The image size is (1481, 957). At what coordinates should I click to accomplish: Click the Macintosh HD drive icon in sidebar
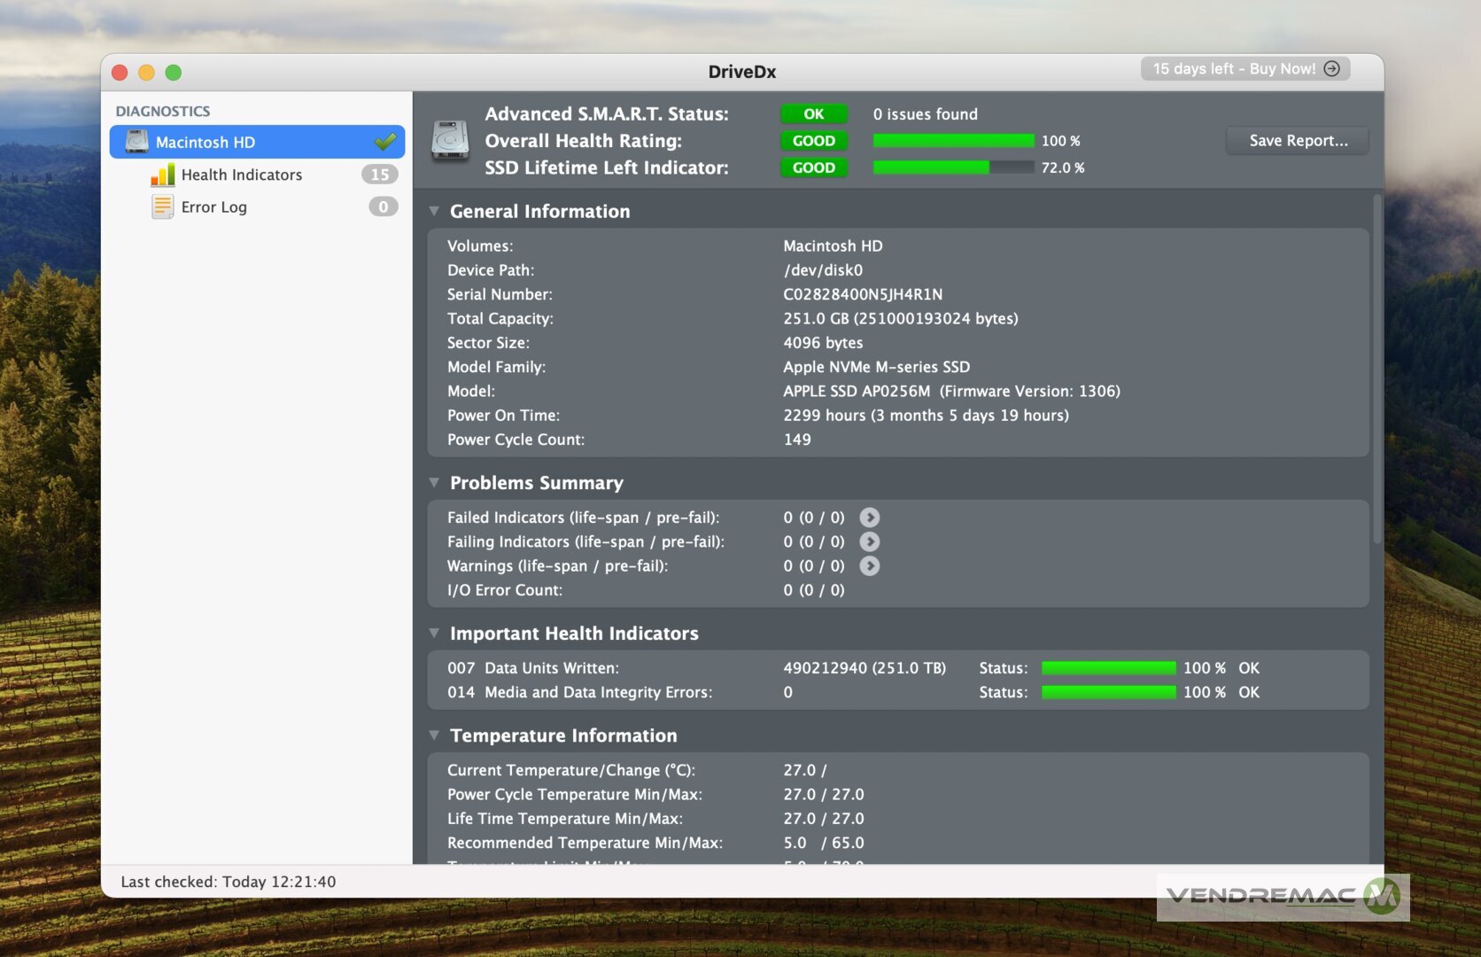pyautogui.click(x=136, y=142)
